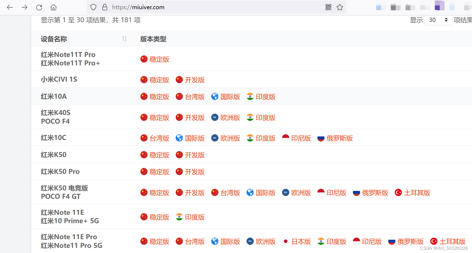Open the results-per-page dropdown showing 30
The height and width of the screenshot is (253, 472).
click(438, 20)
